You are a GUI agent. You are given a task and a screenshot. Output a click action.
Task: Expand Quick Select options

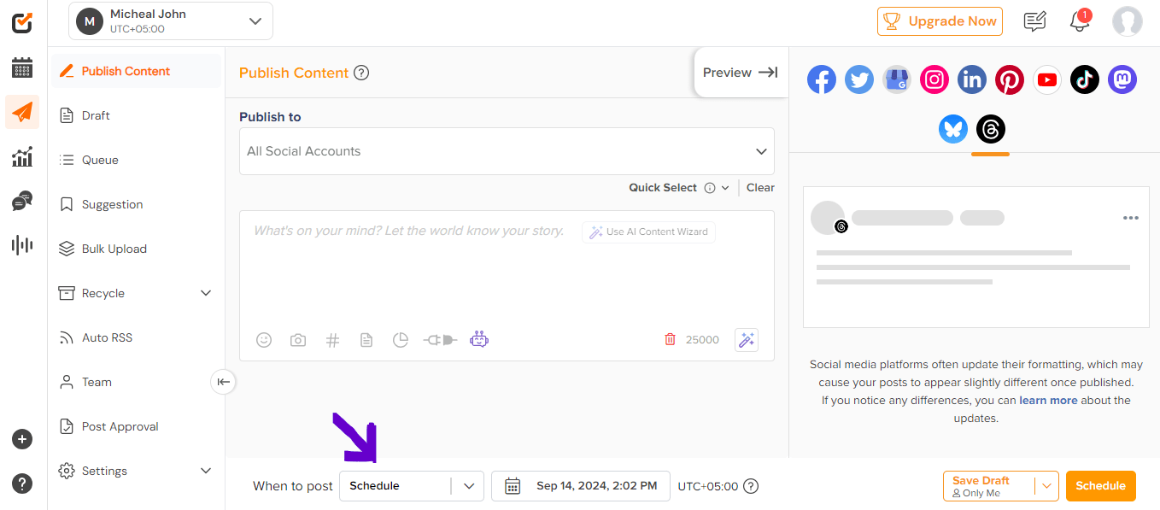click(x=725, y=188)
